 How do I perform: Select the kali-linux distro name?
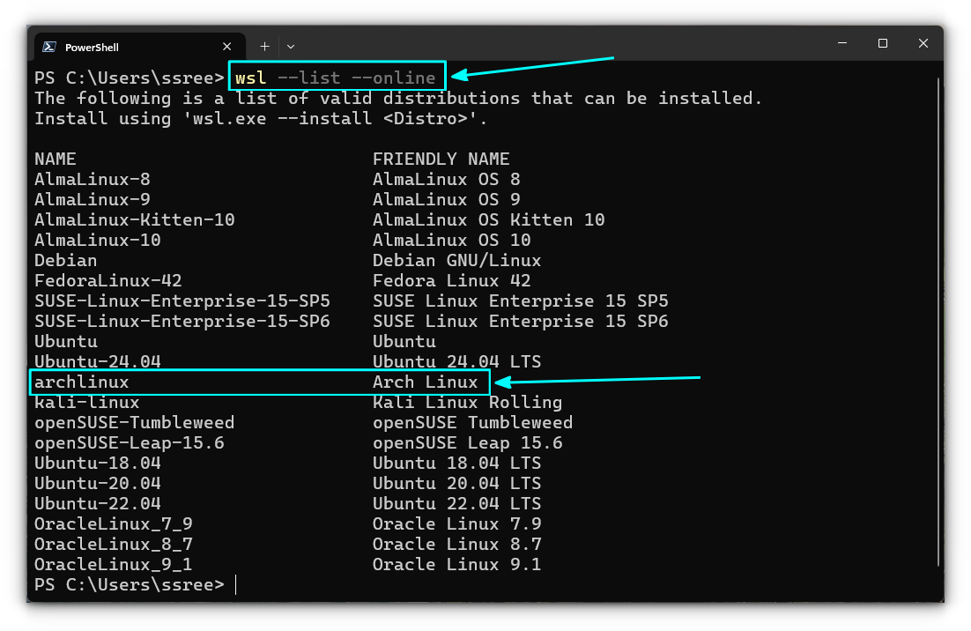coord(86,402)
